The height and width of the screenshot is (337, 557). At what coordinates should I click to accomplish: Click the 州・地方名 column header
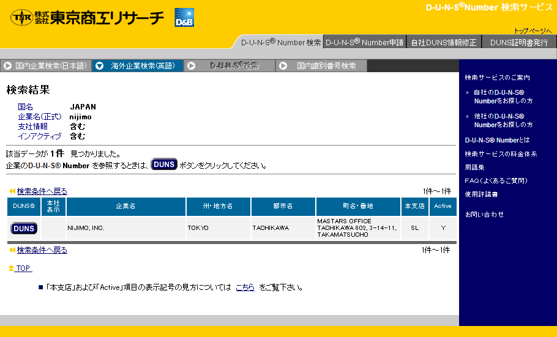[218, 206]
